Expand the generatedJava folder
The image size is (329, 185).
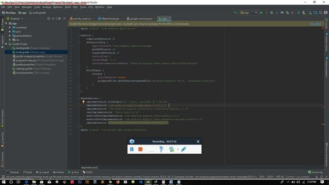coord(10,36)
